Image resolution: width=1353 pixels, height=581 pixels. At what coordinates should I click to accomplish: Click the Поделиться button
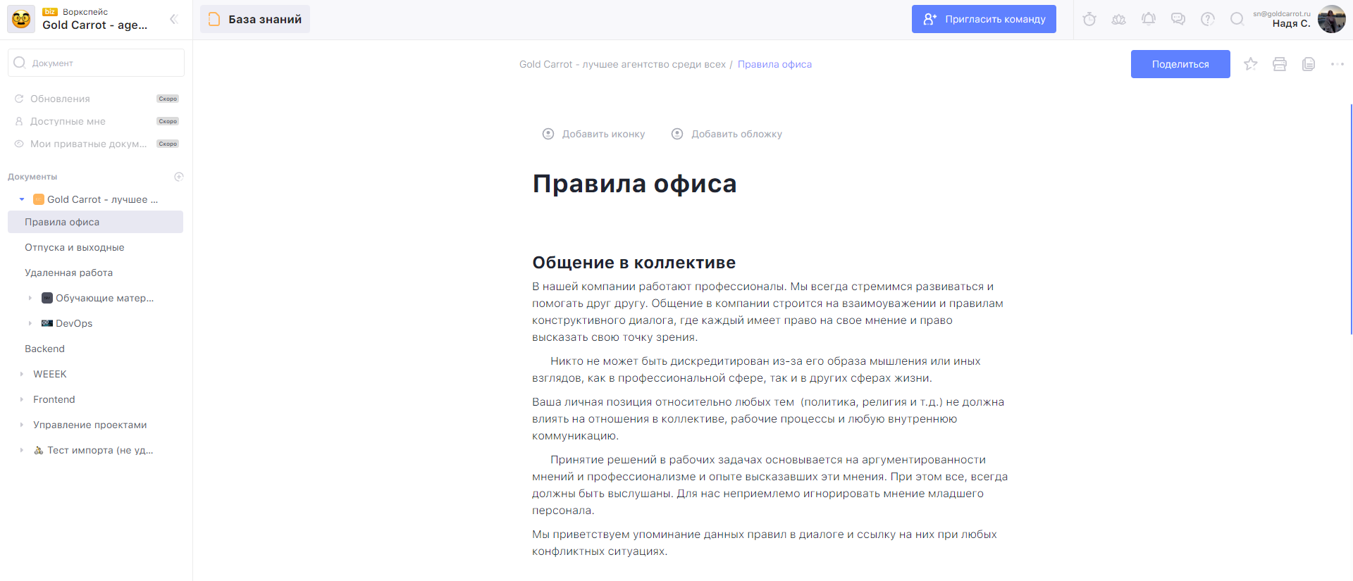pyautogui.click(x=1180, y=64)
